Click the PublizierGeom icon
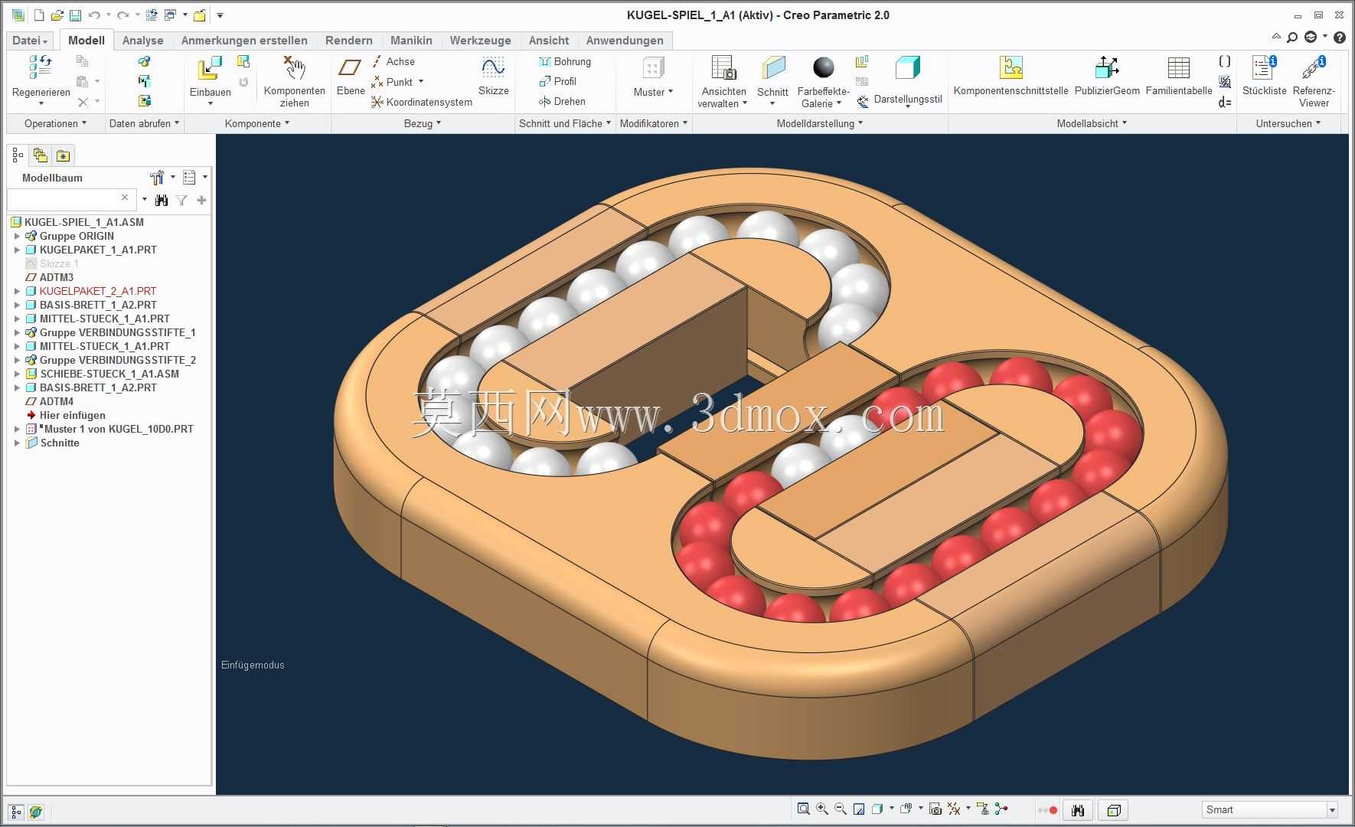Viewport: 1355px width, 827px height. [x=1107, y=67]
